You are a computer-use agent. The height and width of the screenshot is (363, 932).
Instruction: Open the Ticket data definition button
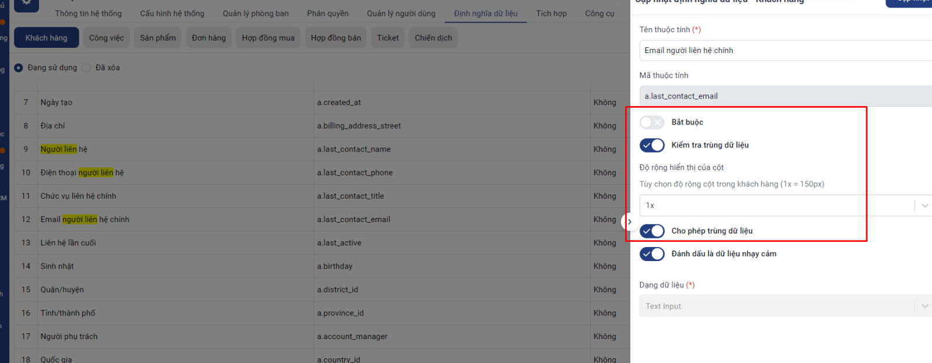click(387, 38)
